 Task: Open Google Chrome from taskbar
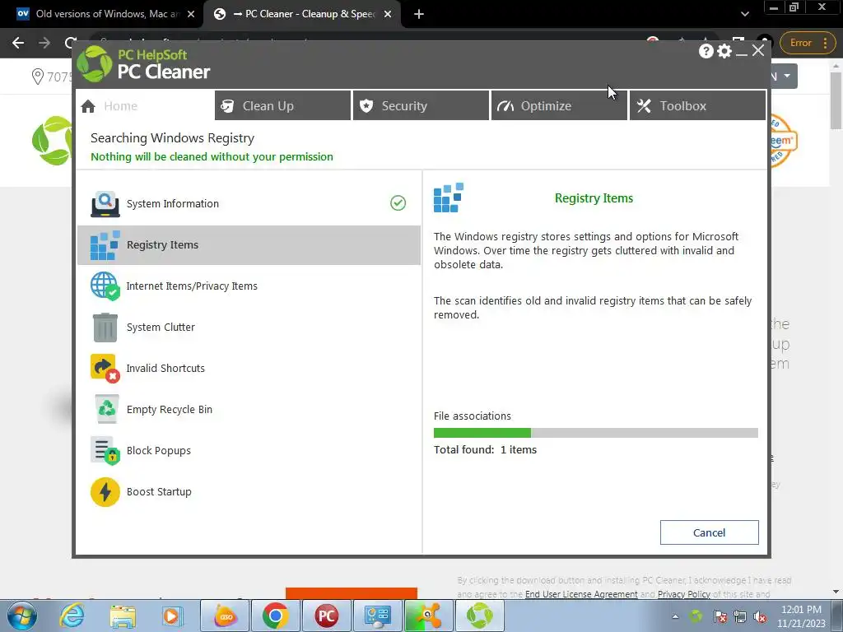pos(275,616)
